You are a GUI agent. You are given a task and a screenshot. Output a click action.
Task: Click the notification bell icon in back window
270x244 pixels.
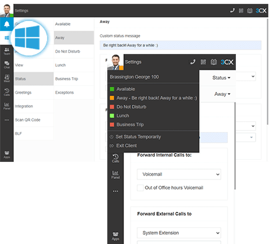[x=7, y=24]
